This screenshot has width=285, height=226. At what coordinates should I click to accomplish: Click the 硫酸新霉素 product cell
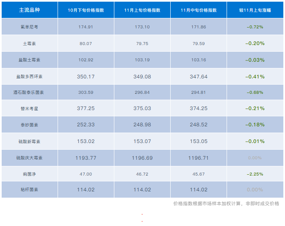(x=29, y=141)
